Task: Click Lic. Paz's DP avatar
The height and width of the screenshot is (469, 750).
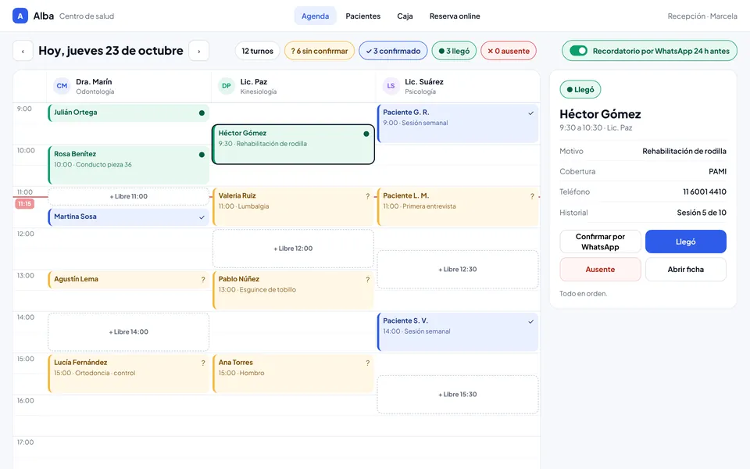Action: pos(227,86)
